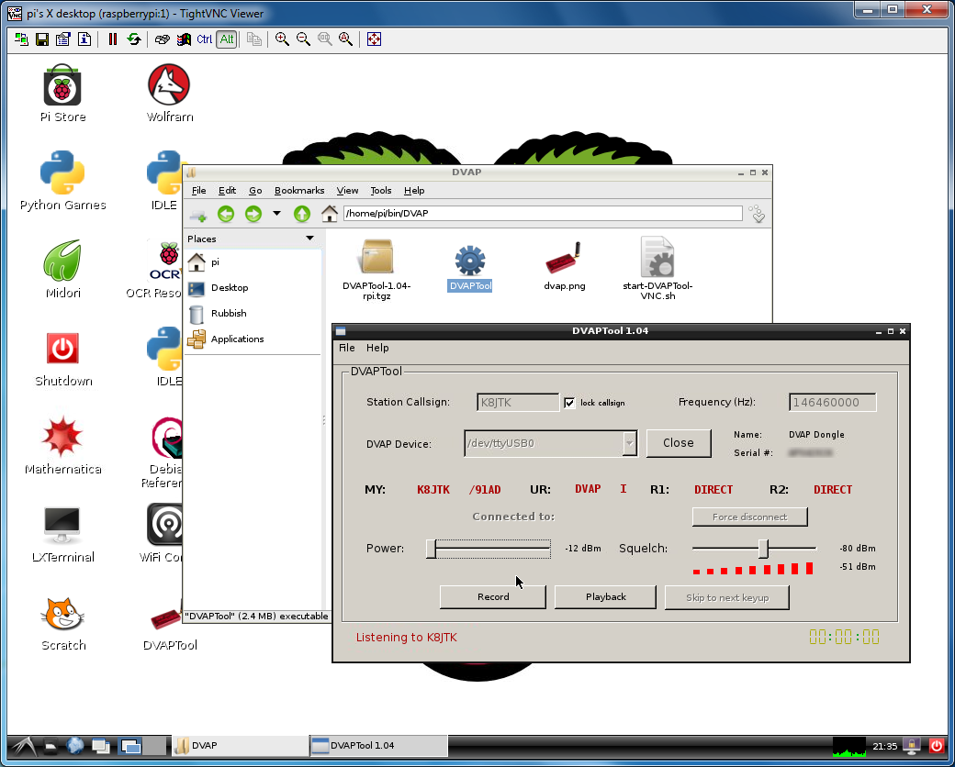This screenshot has height=767, width=955.
Task: Go forward in the DVAP file manager
Action: click(253, 214)
